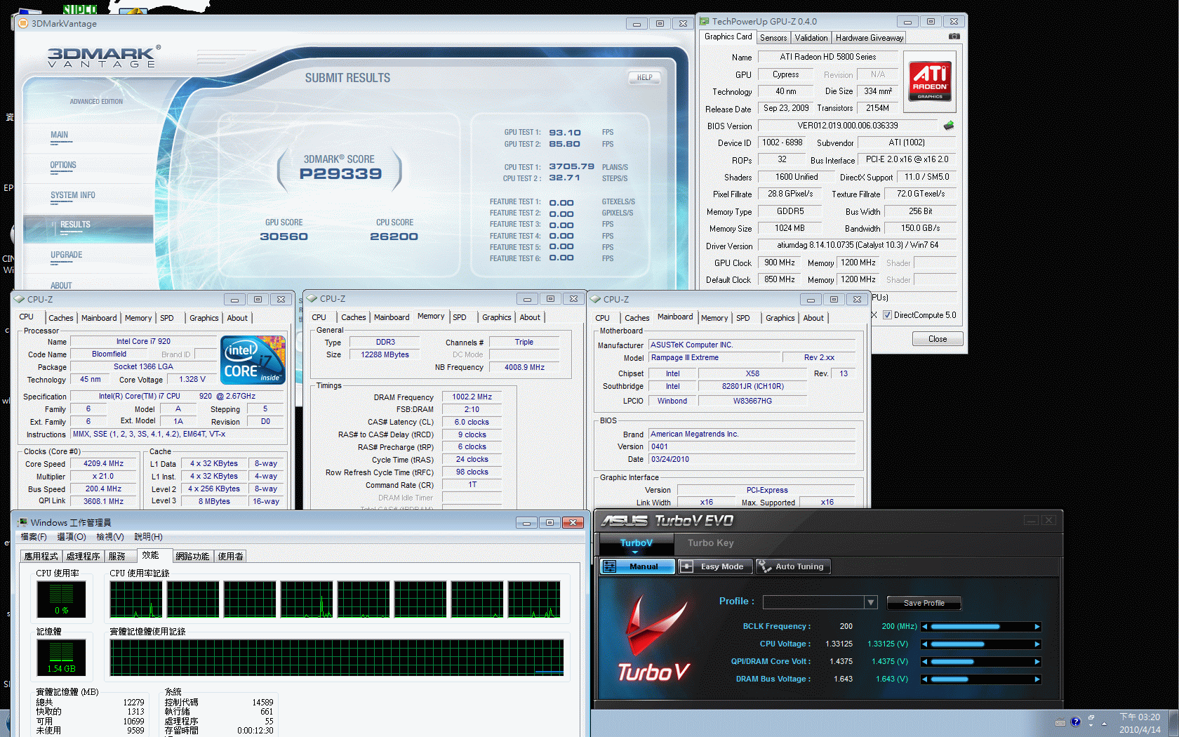Image resolution: width=1179 pixels, height=737 pixels.
Task: Click the Core Speed value 4209.4 MHz
Action: (104, 464)
